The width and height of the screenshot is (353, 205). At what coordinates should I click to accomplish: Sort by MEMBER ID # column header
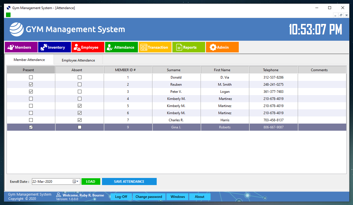click(128, 70)
